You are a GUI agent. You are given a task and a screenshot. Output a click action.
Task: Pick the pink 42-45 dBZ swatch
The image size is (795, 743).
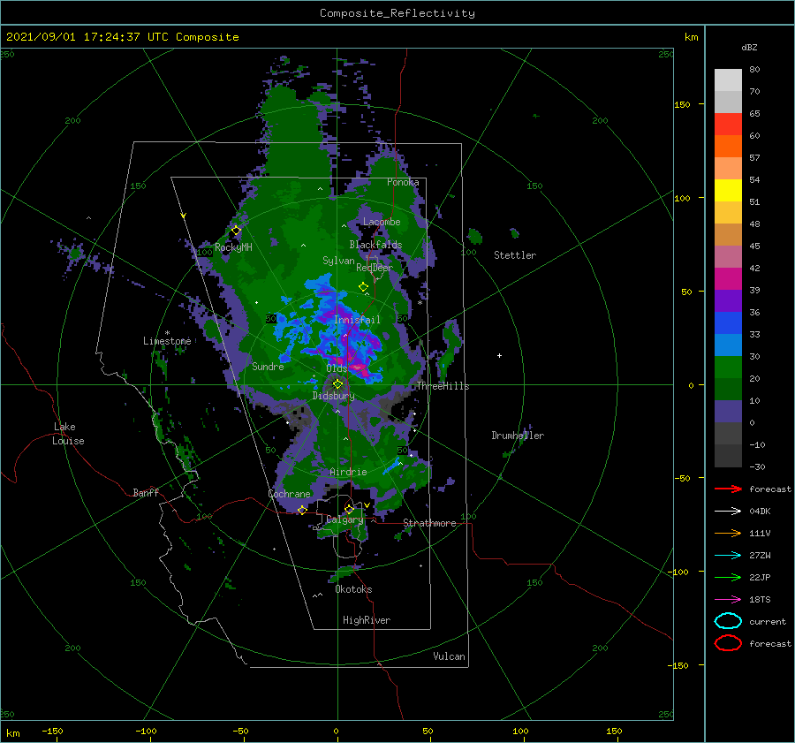[x=728, y=257]
